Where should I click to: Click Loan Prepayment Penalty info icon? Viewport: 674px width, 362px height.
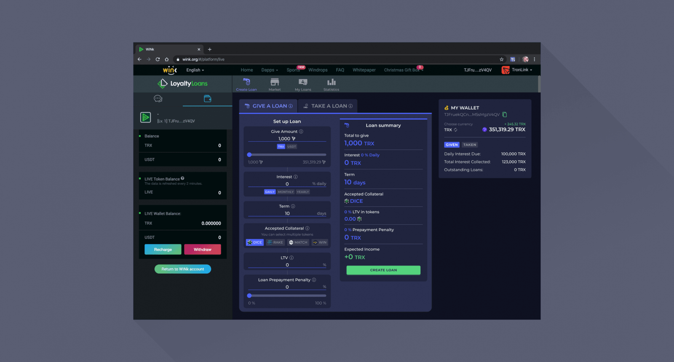314,280
